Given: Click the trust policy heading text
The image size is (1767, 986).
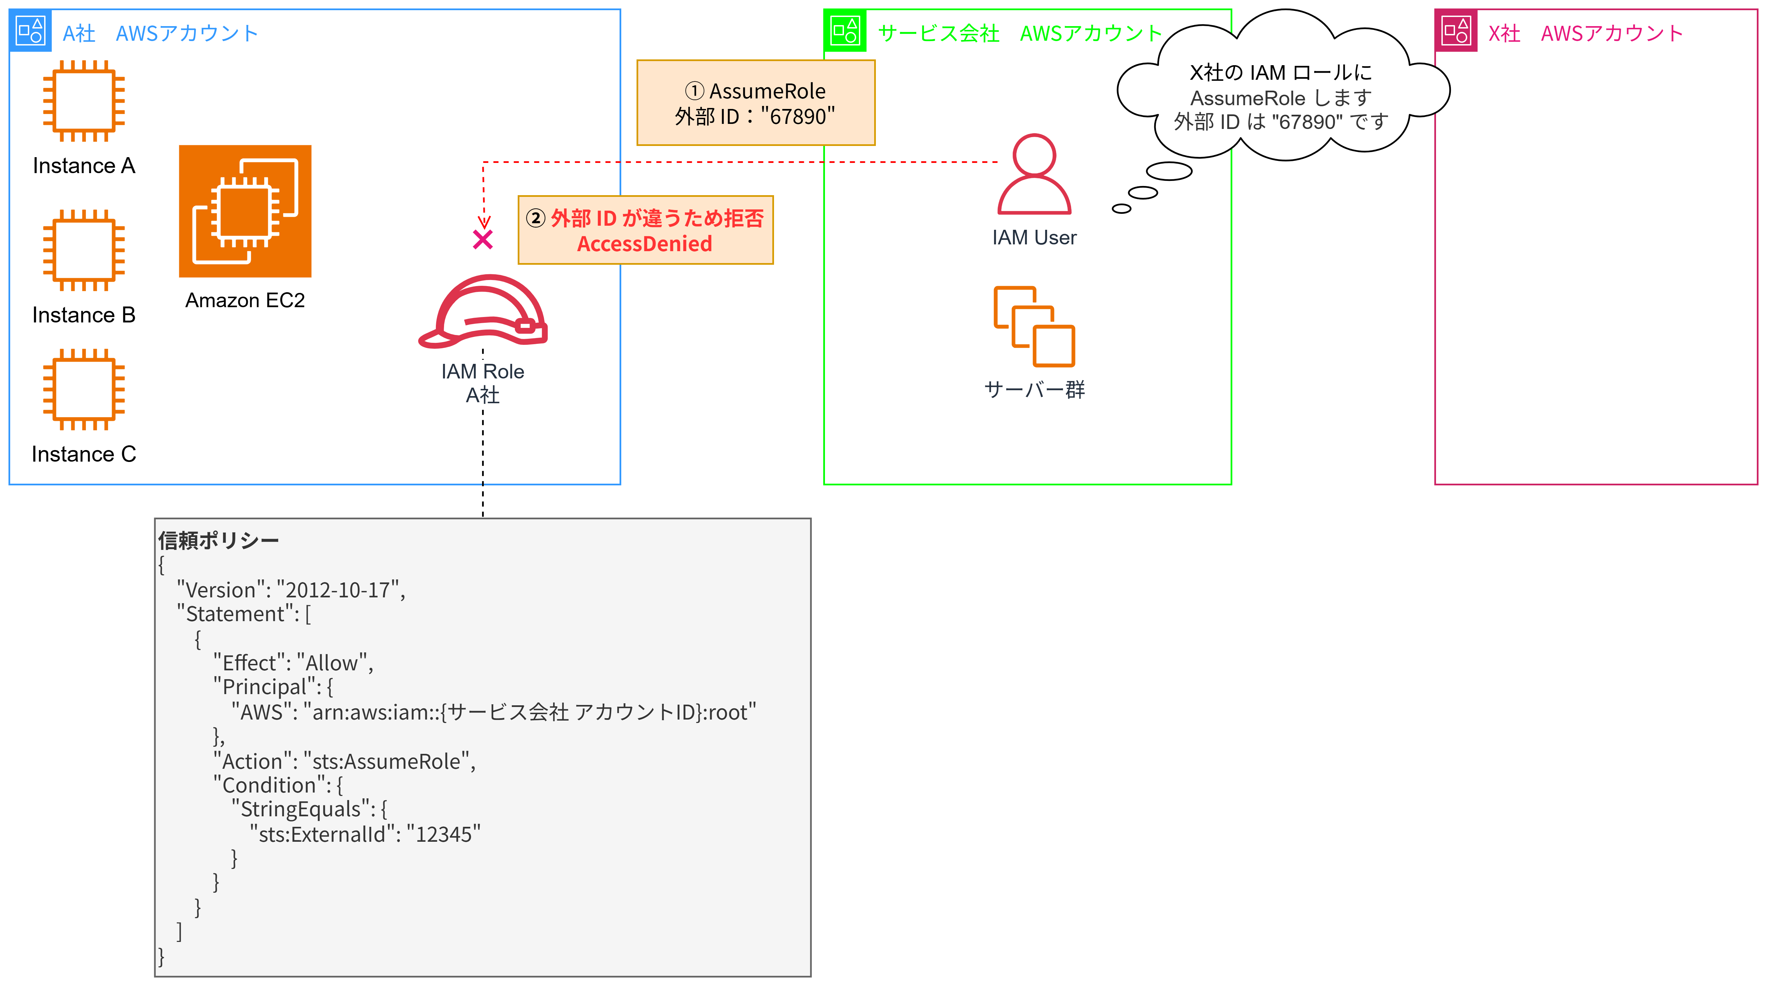Looking at the screenshot, I should 218,540.
